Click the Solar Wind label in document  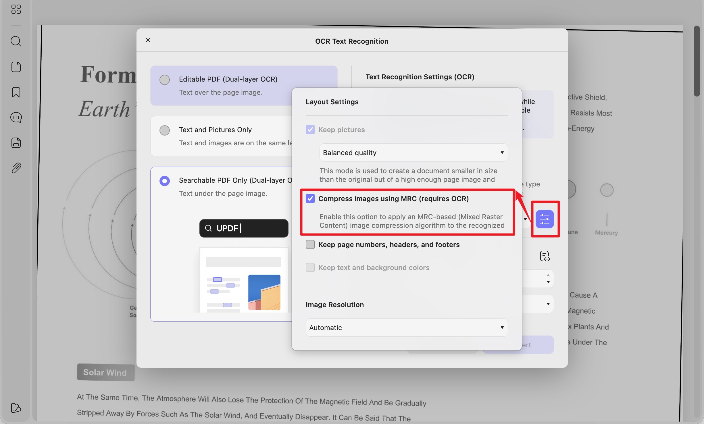point(105,373)
